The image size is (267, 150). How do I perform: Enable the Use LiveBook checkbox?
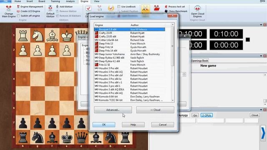(x=118, y=7)
